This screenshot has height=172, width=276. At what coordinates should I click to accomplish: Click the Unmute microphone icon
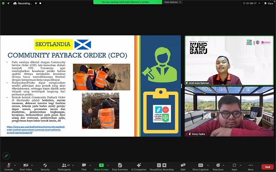[x=9, y=165]
